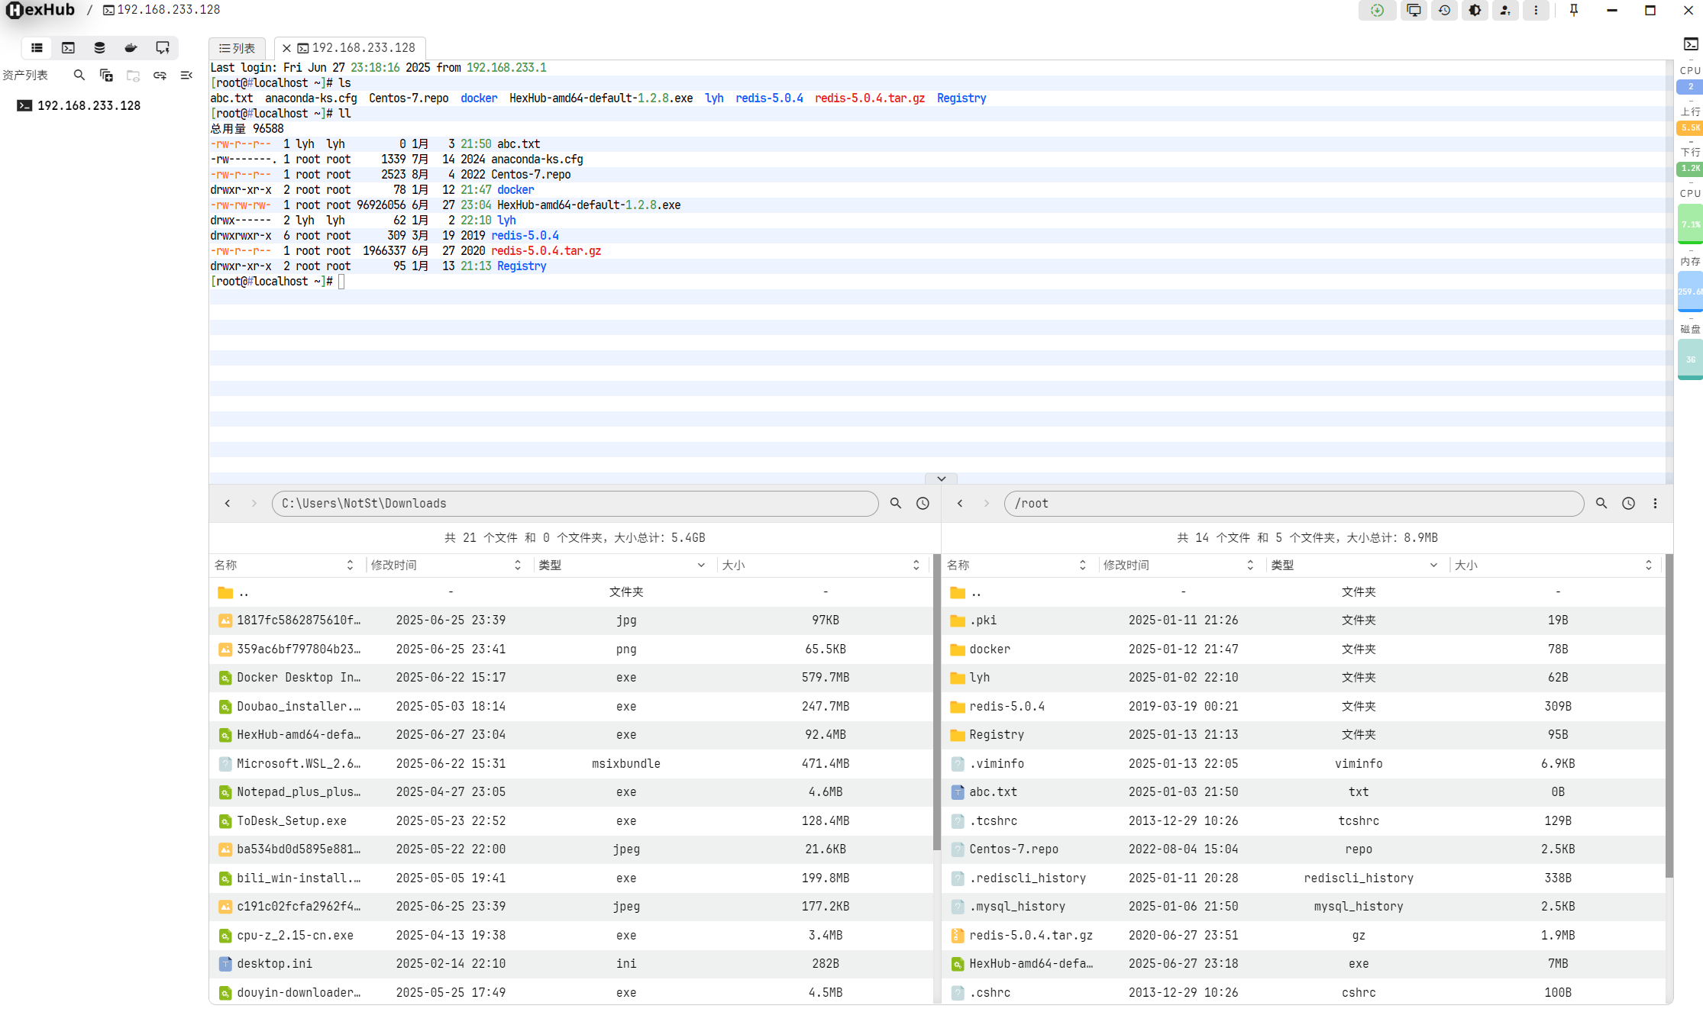Click the 磁盘 disk usage indicator

coord(1690,359)
